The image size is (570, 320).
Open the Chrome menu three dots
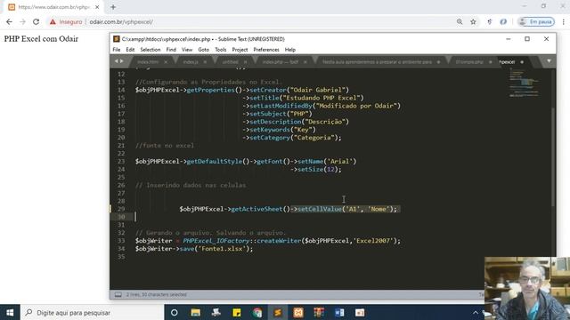[564, 21]
